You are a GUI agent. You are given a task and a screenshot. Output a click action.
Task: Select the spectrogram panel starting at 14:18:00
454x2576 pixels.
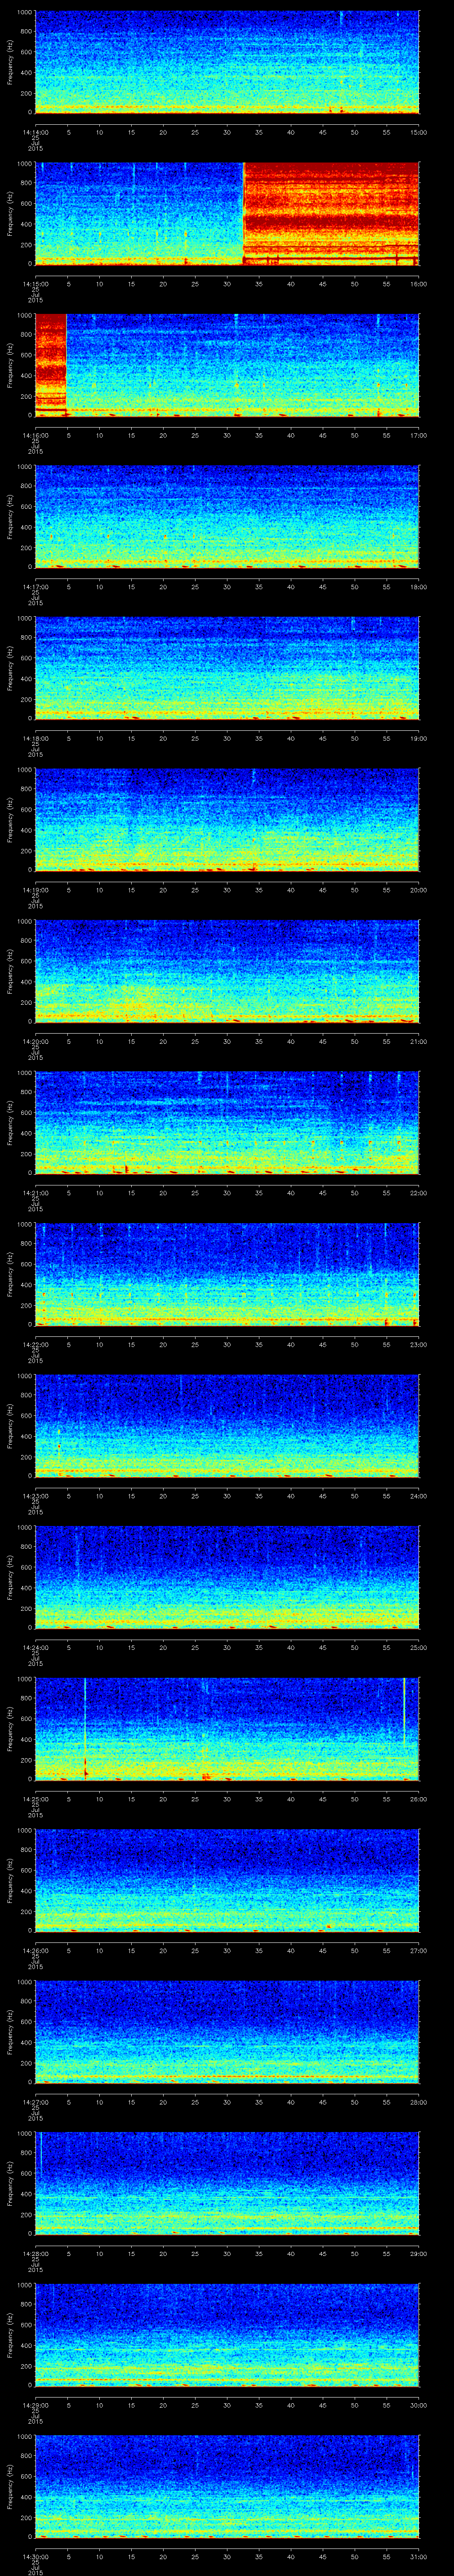tap(227, 668)
